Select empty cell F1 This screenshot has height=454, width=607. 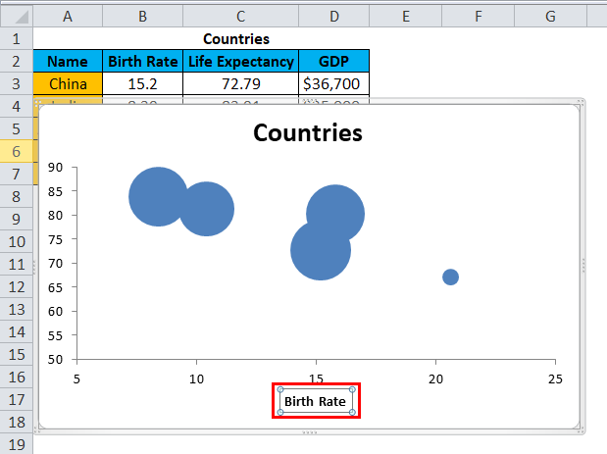pyautogui.click(x=479, y=38)
